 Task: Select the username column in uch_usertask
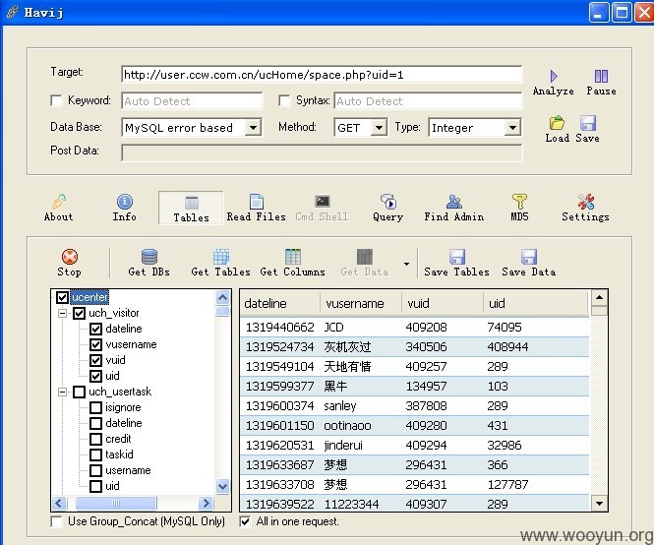pos(128,470)
